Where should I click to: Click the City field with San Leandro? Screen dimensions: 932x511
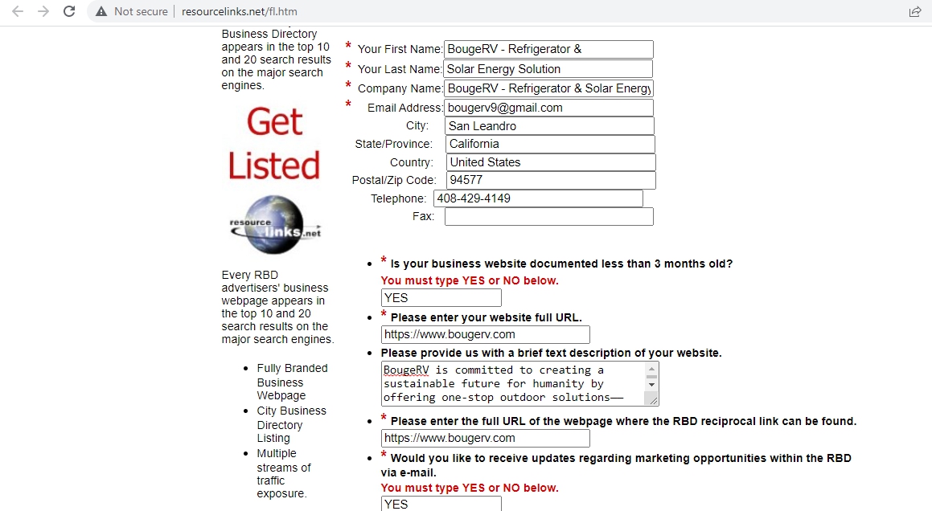[549, 126]
